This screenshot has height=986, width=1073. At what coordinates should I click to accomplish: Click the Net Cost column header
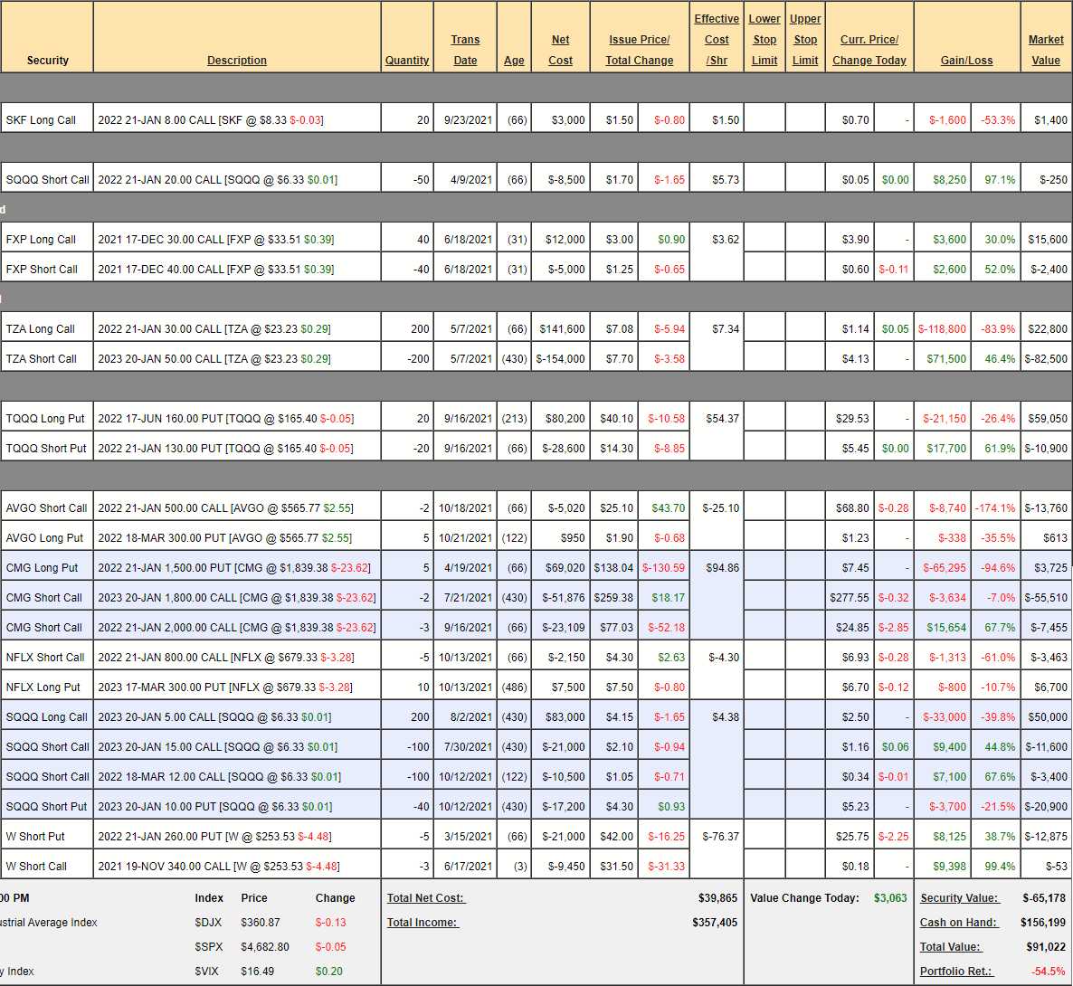[560, 50]
